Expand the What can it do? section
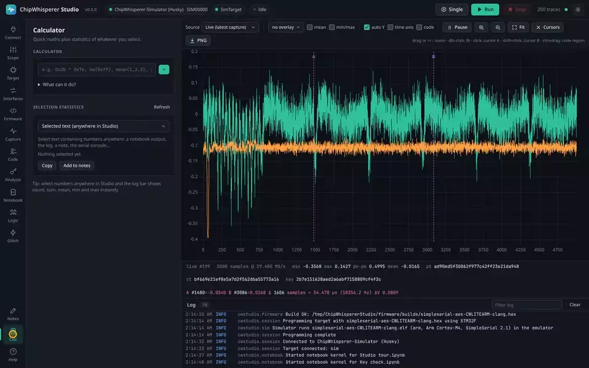Image resolution: width=589 pixels, height=368 pixels. [x=56, y=85]
